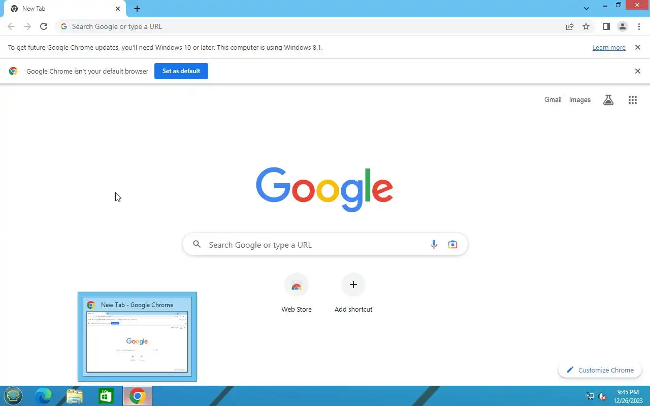Screen dimensions: 650x406
Task: Click the browser back arrow
Action: 11,26
